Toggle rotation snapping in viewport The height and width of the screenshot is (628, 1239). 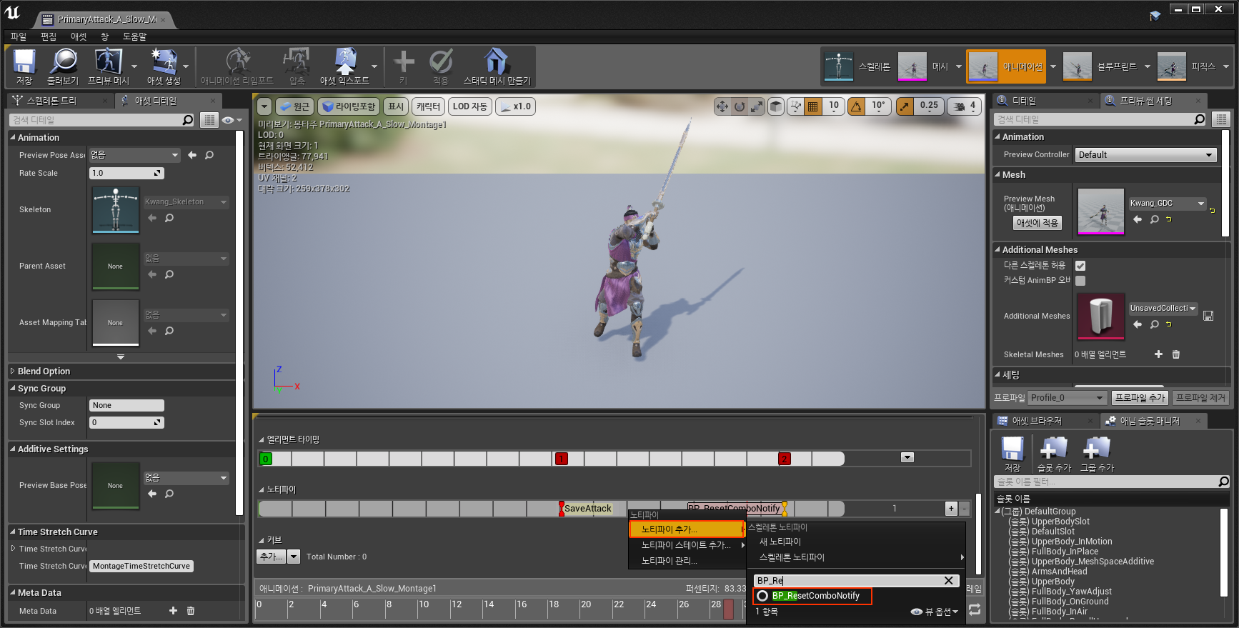point(856,106)
